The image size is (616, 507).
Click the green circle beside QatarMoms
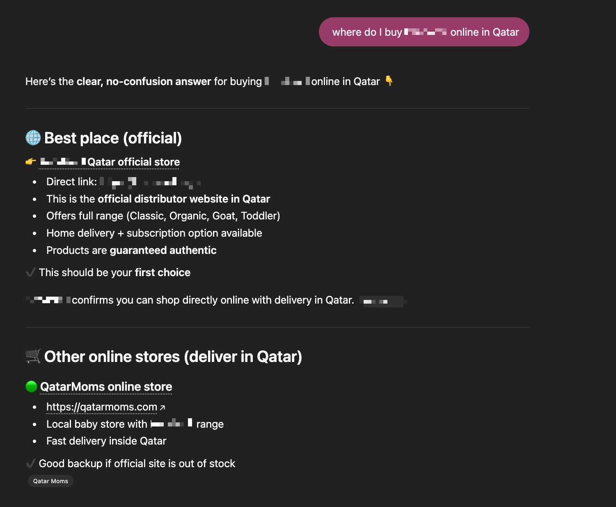coord(32,387)
